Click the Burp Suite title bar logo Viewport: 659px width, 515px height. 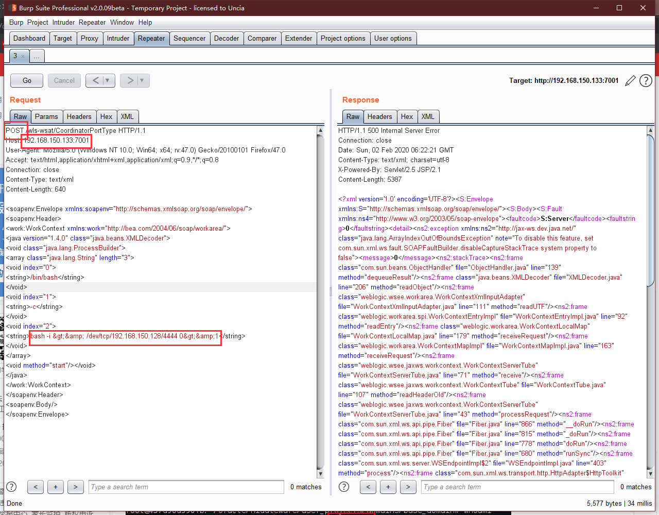(x=12, y=8)
